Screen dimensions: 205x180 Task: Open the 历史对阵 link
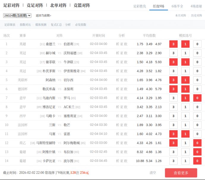tap(196, 15)
